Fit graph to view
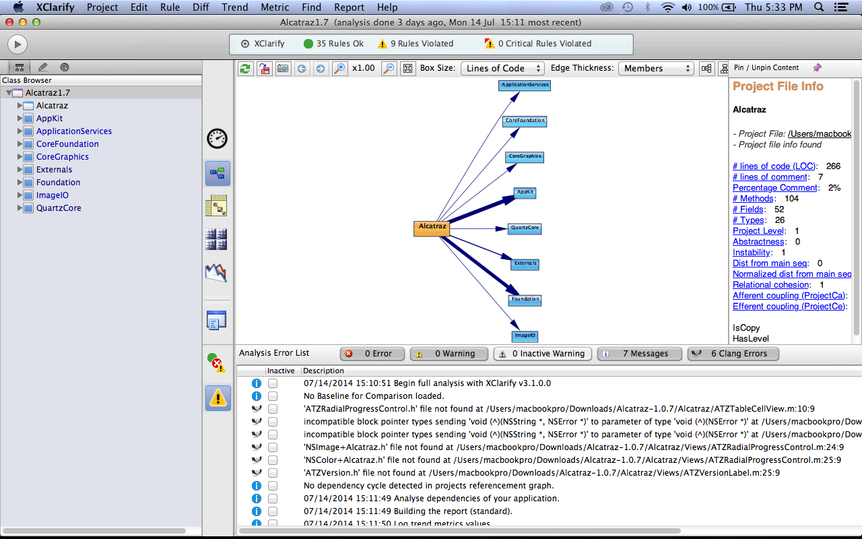The image size is (862, 539). click(x=407, y=68)
